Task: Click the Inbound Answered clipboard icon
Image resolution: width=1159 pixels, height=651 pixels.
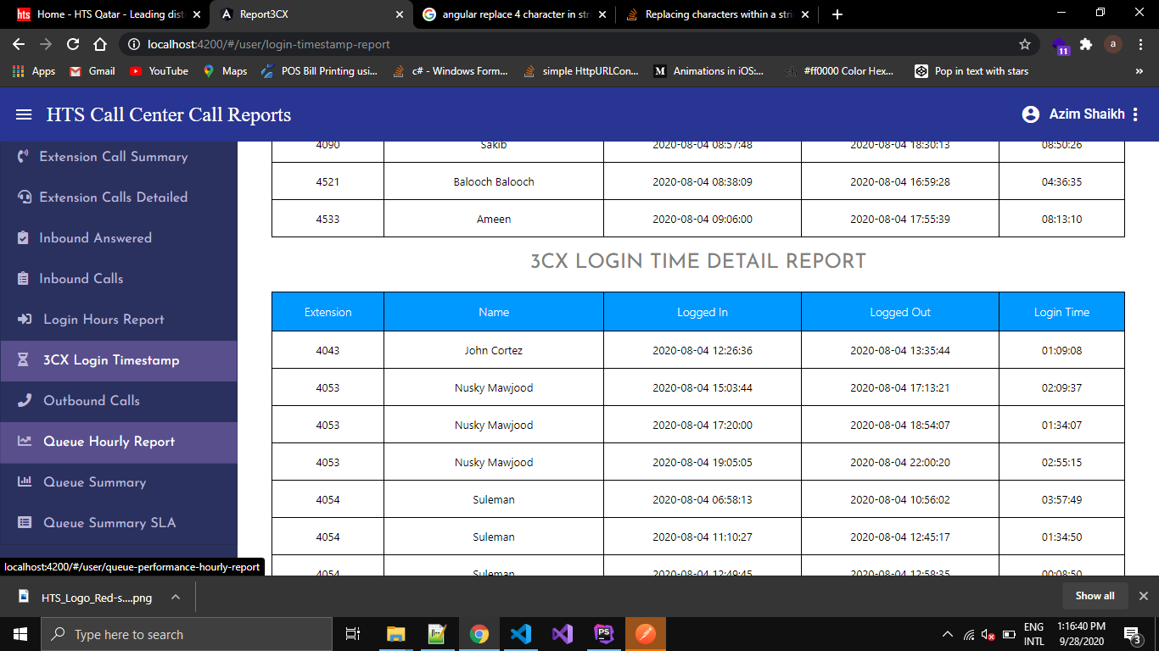Action: click(23, 238)
